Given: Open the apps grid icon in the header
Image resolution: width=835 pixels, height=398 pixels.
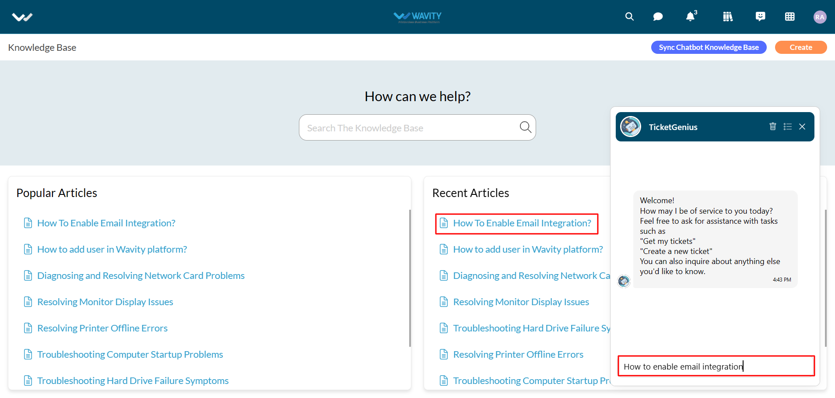Looking at the screenshot, I should (x=790, y=17).
